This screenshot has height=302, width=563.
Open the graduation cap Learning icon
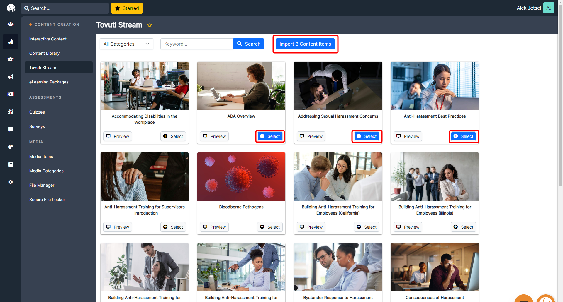coord(11,59)
